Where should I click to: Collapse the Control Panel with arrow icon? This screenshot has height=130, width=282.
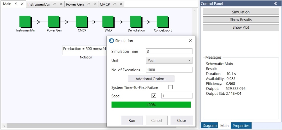[x=275, y=3]
